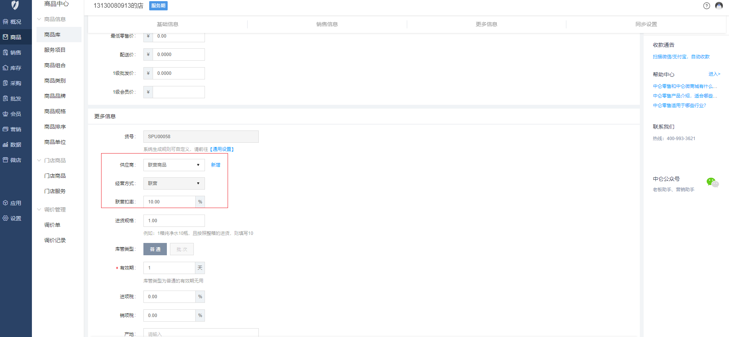
Task: Open the user avatar menu
Action: [x=719, y=6]
